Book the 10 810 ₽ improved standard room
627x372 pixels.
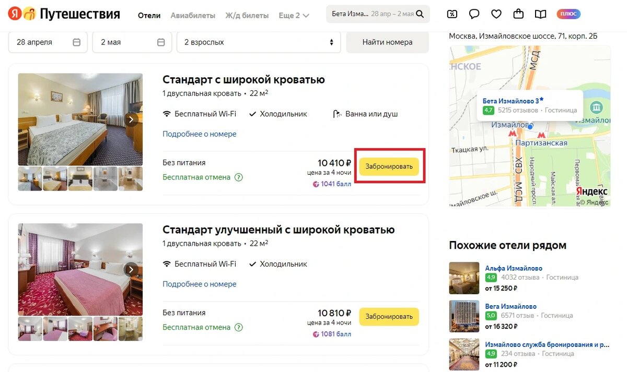click(389, 317)
